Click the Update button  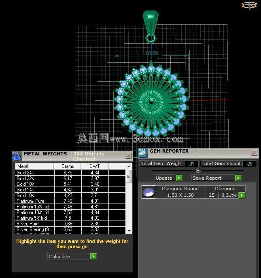point(165,178)
